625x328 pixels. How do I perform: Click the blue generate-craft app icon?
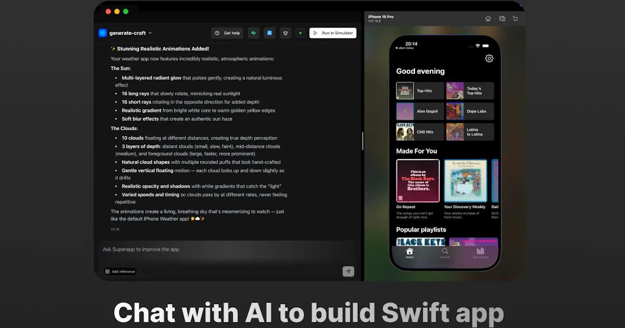pos(103,33)
